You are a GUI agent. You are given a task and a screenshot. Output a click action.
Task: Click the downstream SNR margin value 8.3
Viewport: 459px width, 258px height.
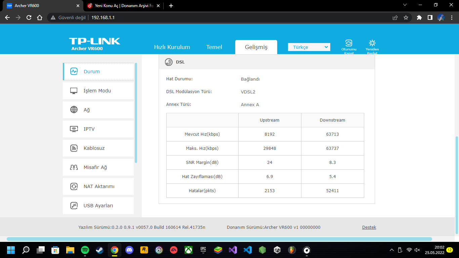(x=332, y=163)
